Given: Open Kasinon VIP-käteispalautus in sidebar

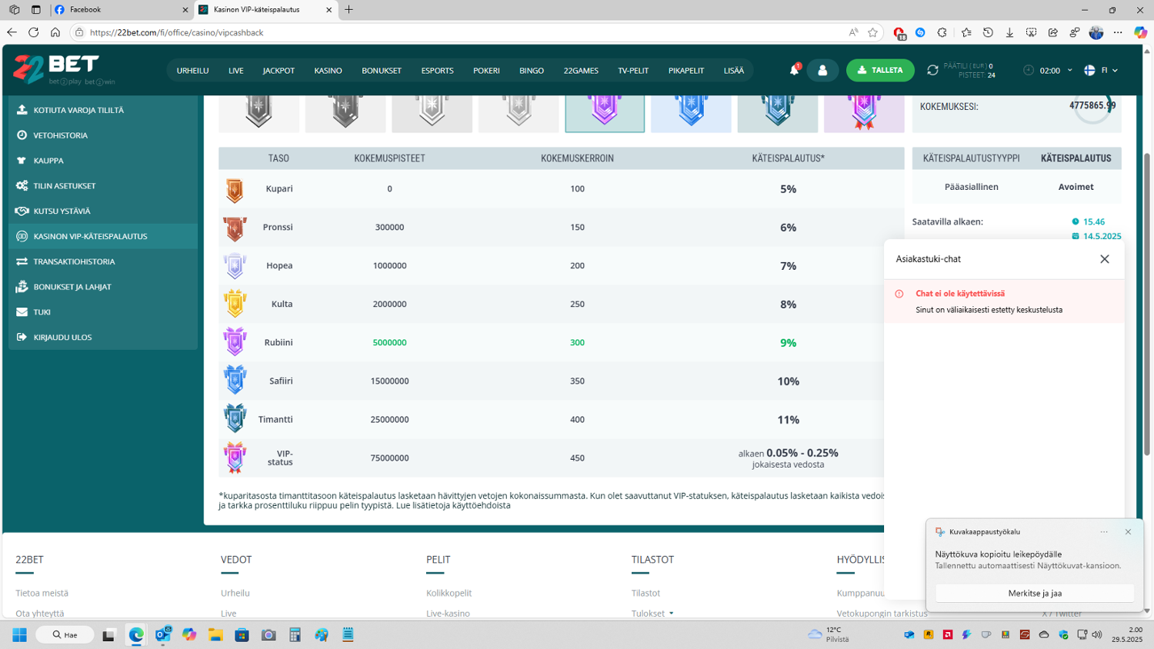Looking at the screenshot, I should pyautogui.click(x=103, y=236).
